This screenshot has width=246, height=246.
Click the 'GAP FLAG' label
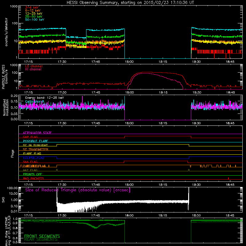point(30,137)
